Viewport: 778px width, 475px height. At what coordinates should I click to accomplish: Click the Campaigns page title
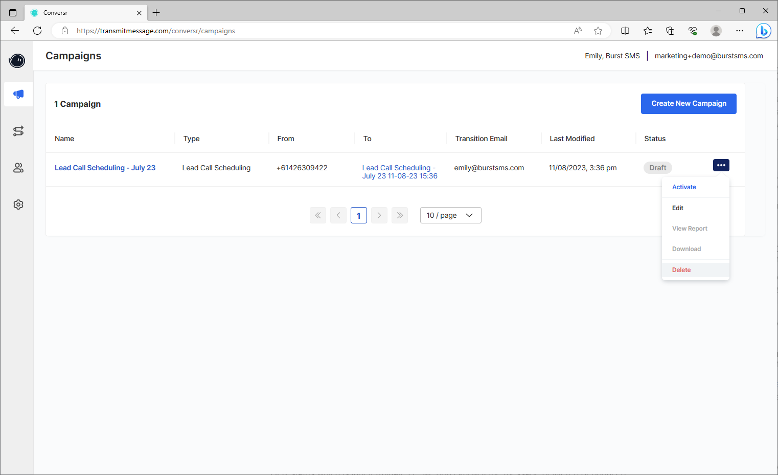74,56
